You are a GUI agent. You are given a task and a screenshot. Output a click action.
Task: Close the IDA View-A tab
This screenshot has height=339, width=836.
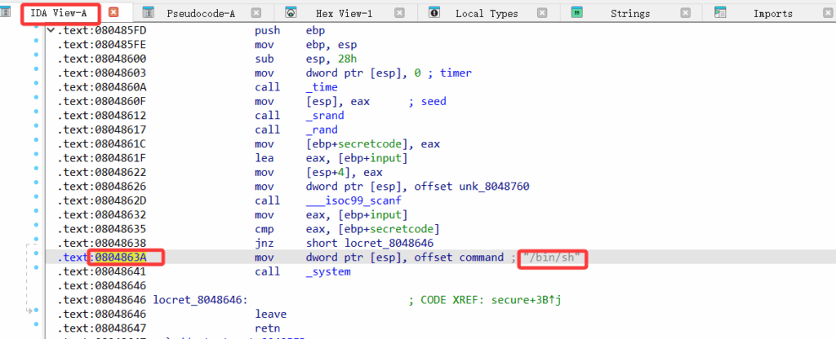point(113,13)
